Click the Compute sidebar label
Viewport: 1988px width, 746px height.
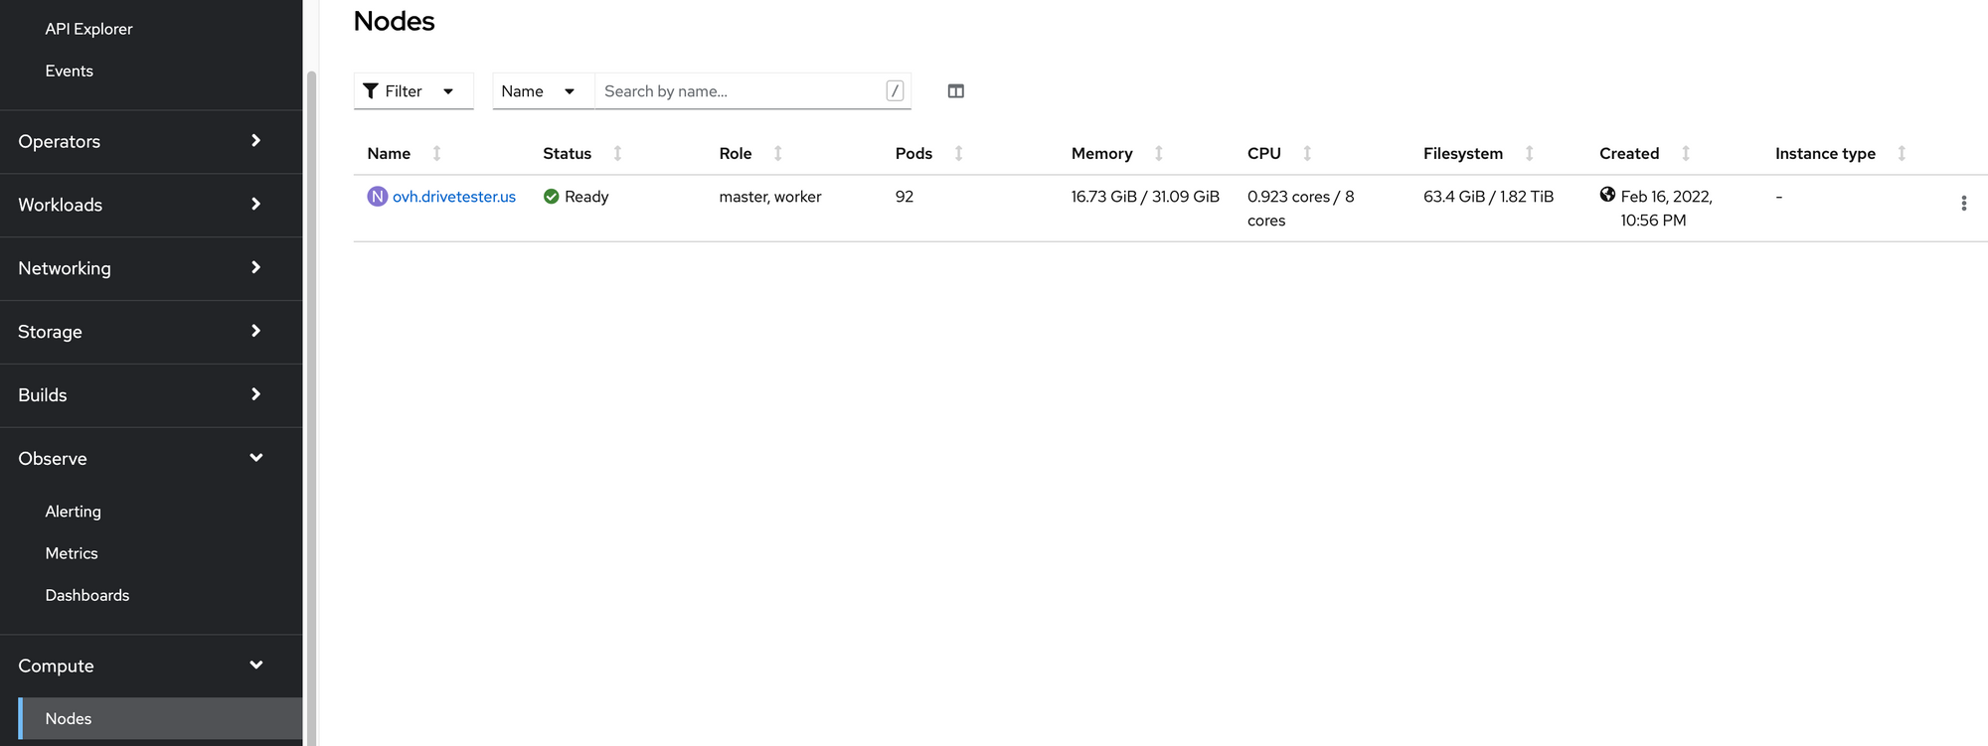(x=56, y=666)
